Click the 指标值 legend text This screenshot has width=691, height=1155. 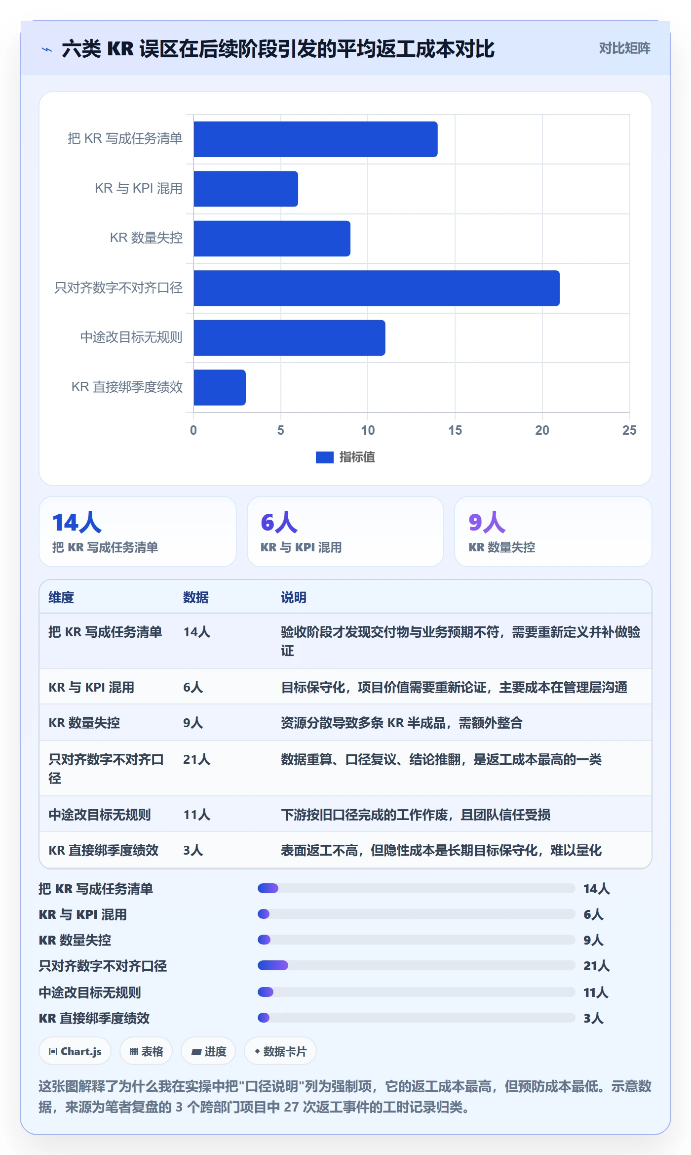357,457
